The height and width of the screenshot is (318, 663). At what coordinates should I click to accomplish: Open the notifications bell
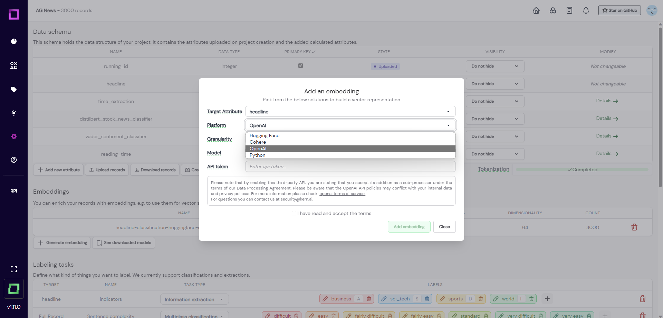click(586, 10)
